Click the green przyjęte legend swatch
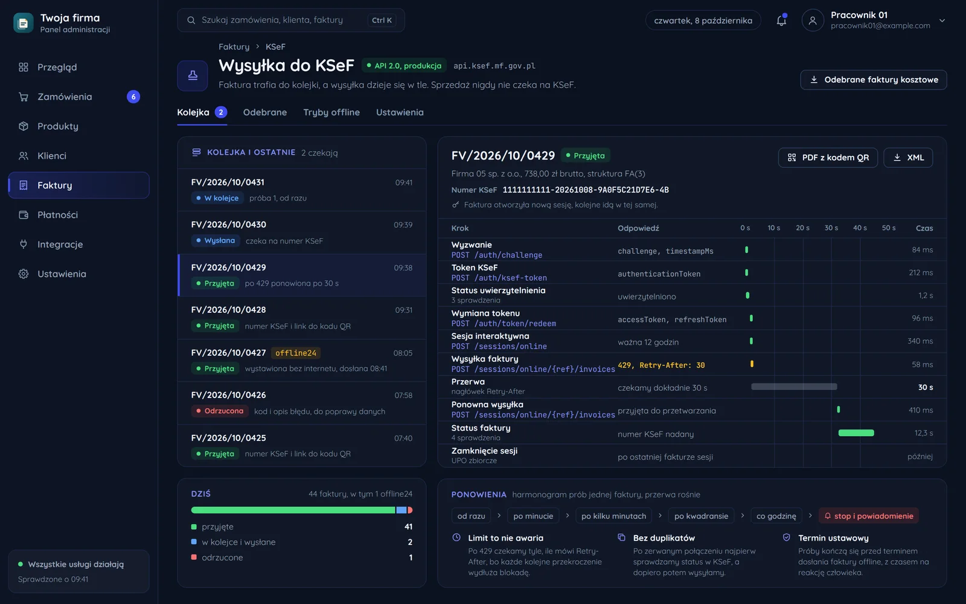The image size is (966, 604). click(x=194, y=527)
